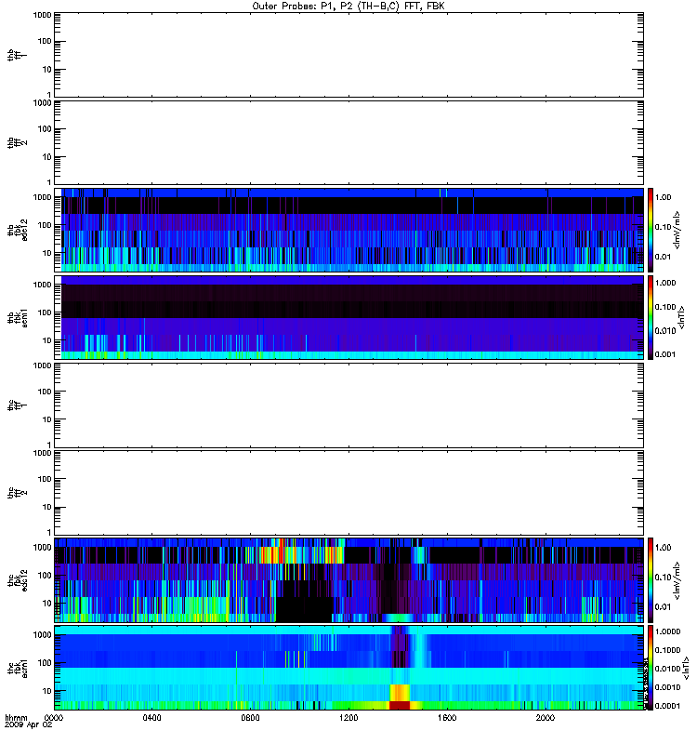Click '1.000' on the thb scm1 colorbar scale
This screenshot has height=744, width=697.
point(665,283)
